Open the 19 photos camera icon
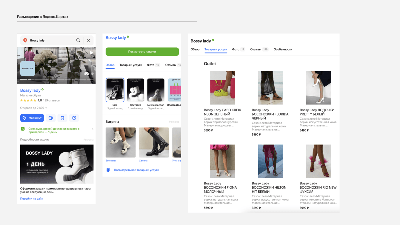This screenshot has width=400, height=225. coord(87,73)
